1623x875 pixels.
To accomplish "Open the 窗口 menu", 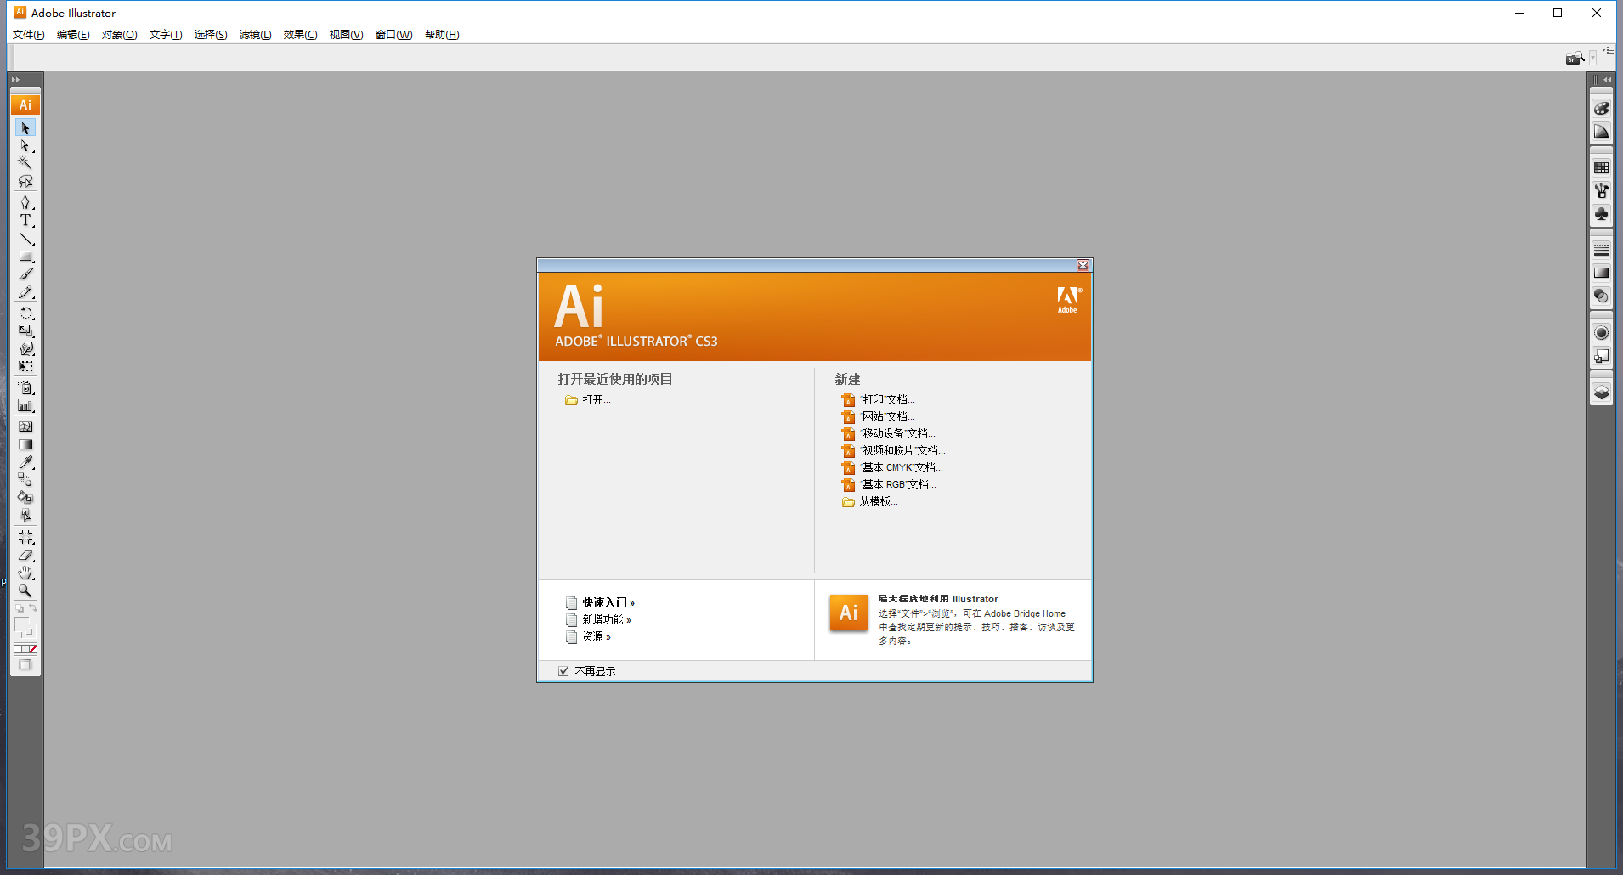I will coord(393,35).
